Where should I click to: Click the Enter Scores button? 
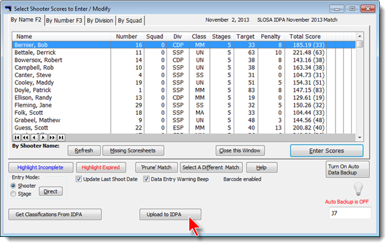pos(327,151)
